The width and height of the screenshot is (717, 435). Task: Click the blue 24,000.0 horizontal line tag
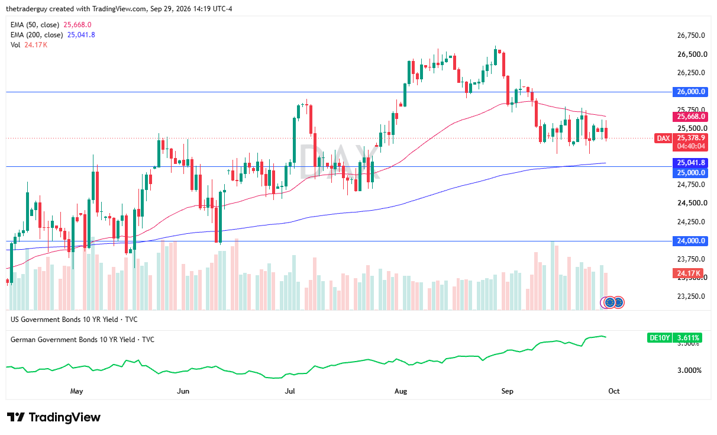point(690,241)
